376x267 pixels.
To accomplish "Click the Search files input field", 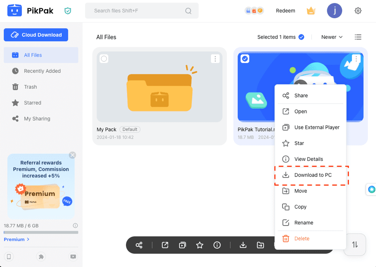I will click(142, 11).
